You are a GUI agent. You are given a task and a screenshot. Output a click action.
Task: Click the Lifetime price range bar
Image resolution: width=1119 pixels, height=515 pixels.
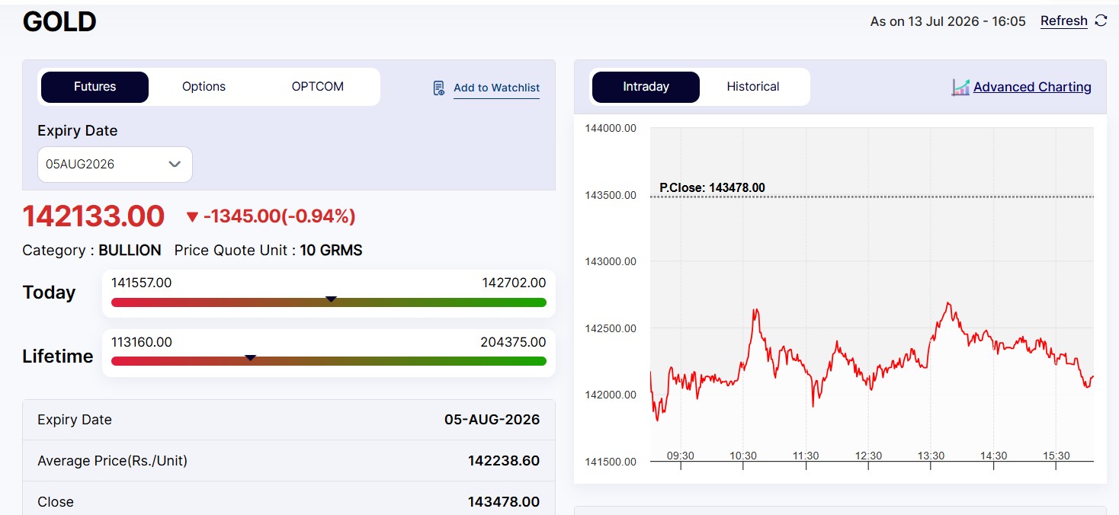click(x=329, y=360)
